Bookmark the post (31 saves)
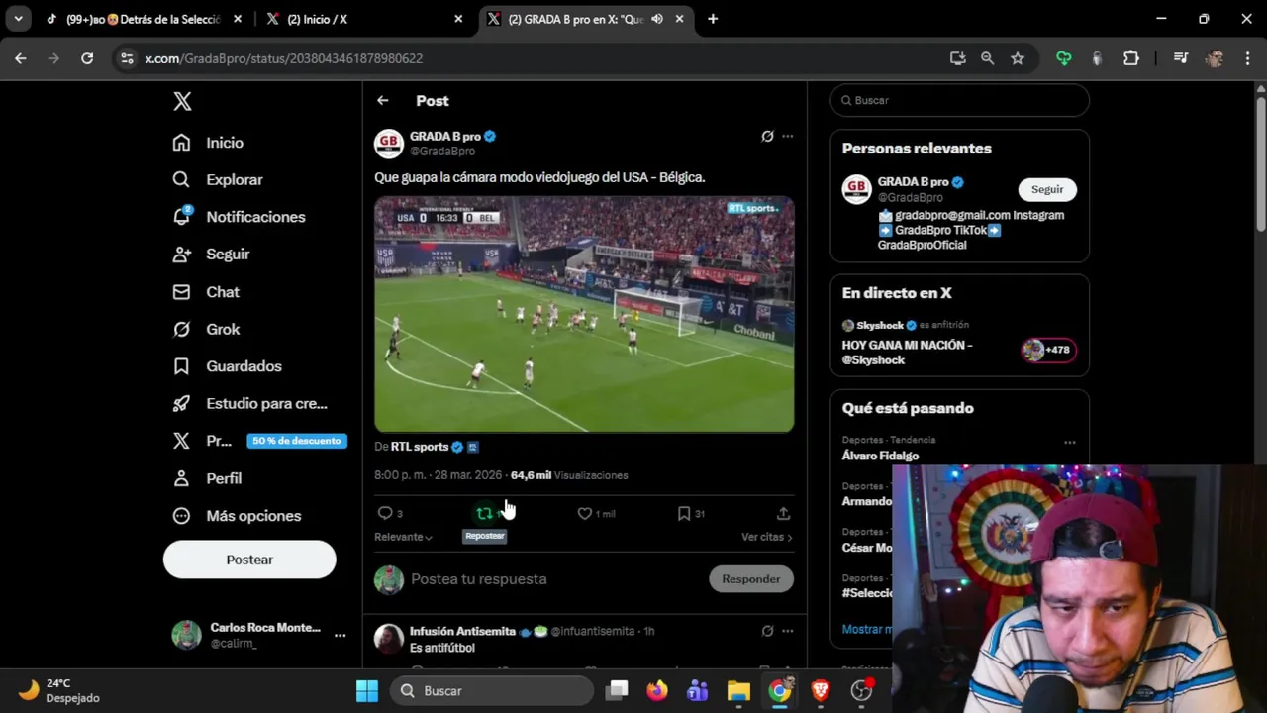This screenshot has width=1267, height=713. point(684,513)
